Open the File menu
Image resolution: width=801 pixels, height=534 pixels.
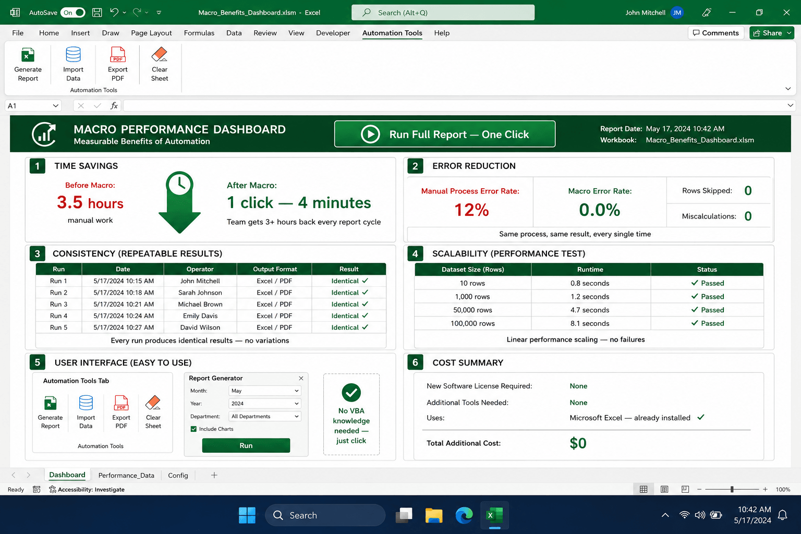click(18, 33)
